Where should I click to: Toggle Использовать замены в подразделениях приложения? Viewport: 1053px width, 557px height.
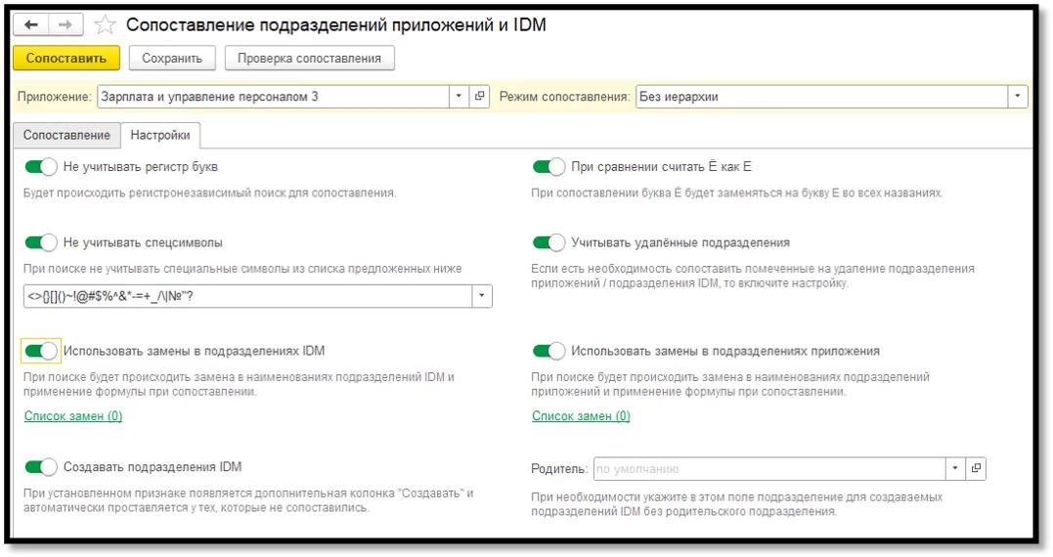coord(548,350)
